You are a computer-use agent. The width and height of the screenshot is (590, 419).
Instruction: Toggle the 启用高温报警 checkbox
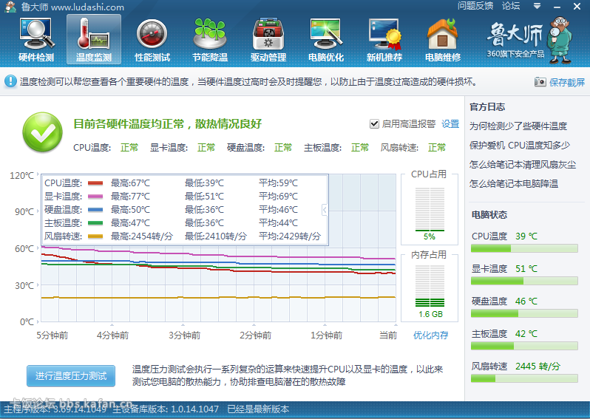pyautogui.click(x=374, y=123)
